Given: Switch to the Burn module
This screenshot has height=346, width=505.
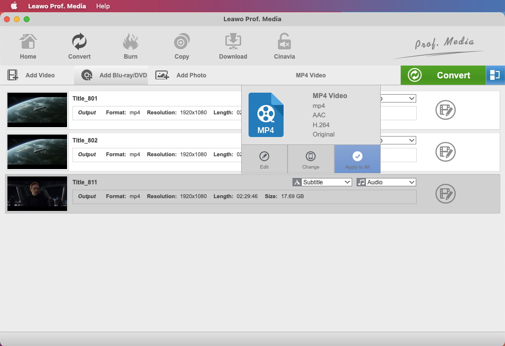Looking at the screenshot, I should pos(130,47).
